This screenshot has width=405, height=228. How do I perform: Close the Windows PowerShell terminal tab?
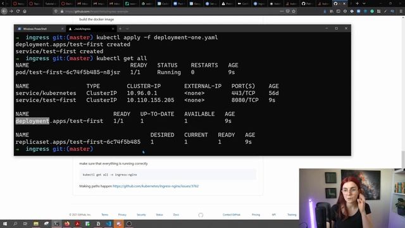click(62, 28)
